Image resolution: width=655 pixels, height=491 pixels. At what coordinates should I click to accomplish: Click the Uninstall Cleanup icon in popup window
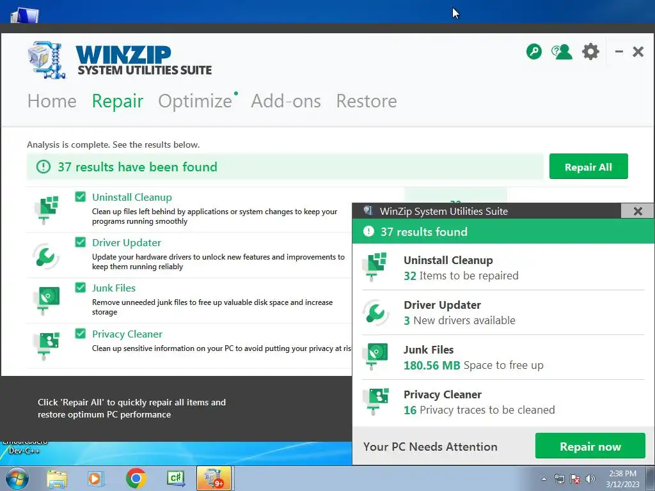point(374,267)
